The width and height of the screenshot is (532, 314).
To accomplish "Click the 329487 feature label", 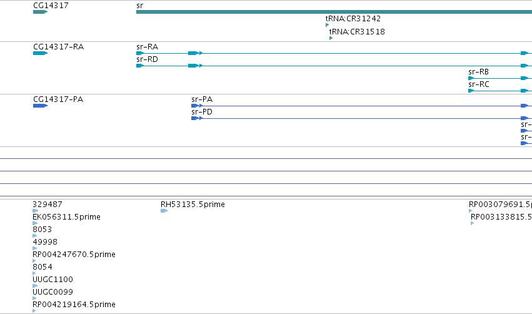I will point(48,205).
